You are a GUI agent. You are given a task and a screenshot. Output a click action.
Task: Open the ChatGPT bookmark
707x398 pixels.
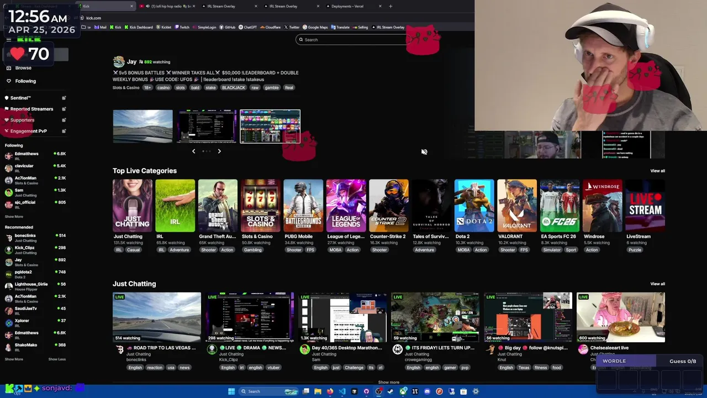click(247, 27)
